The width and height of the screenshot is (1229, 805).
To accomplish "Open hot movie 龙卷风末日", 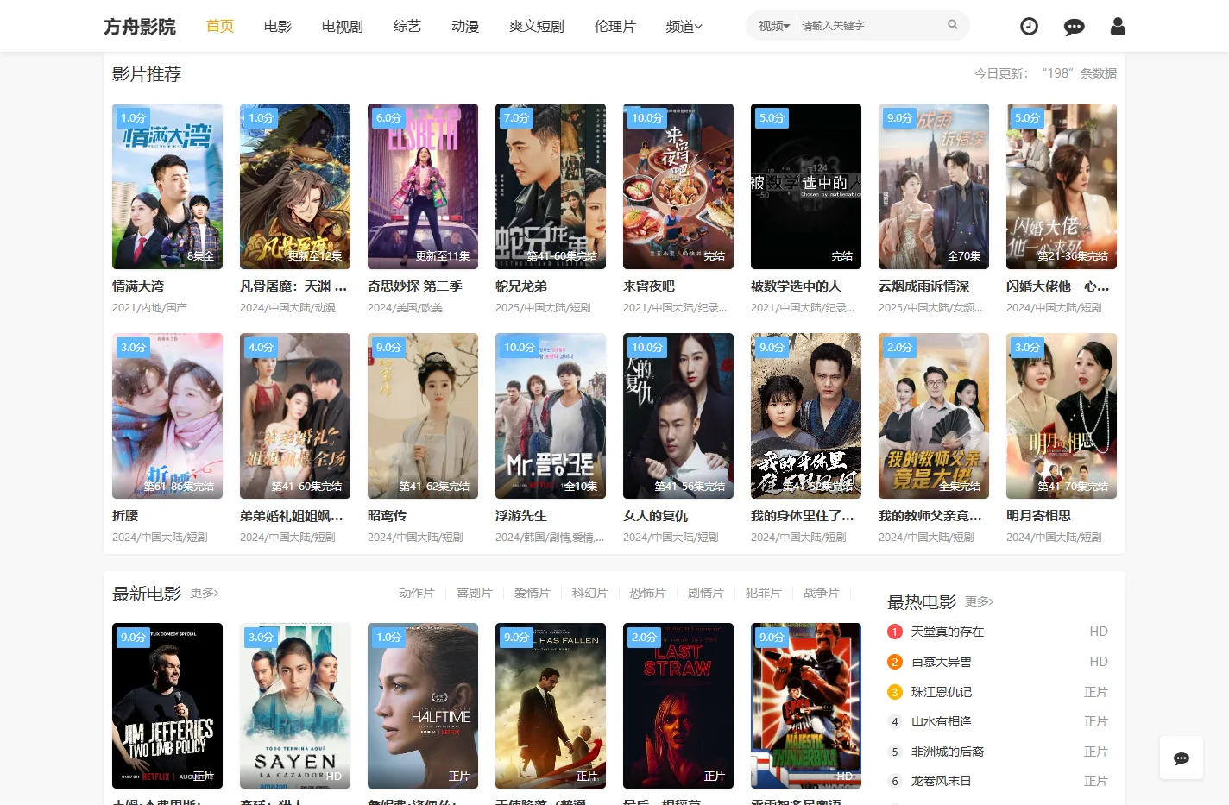I will [942, 781].
